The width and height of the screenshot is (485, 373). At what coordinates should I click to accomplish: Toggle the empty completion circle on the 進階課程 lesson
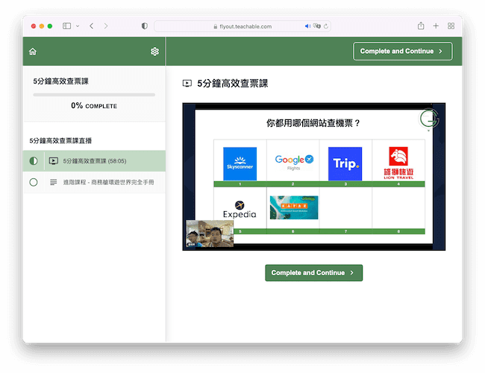34,182
